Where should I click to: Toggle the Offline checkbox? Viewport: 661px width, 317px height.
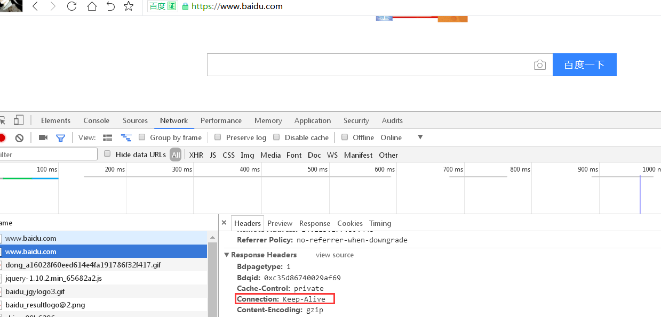pos(345,137)
